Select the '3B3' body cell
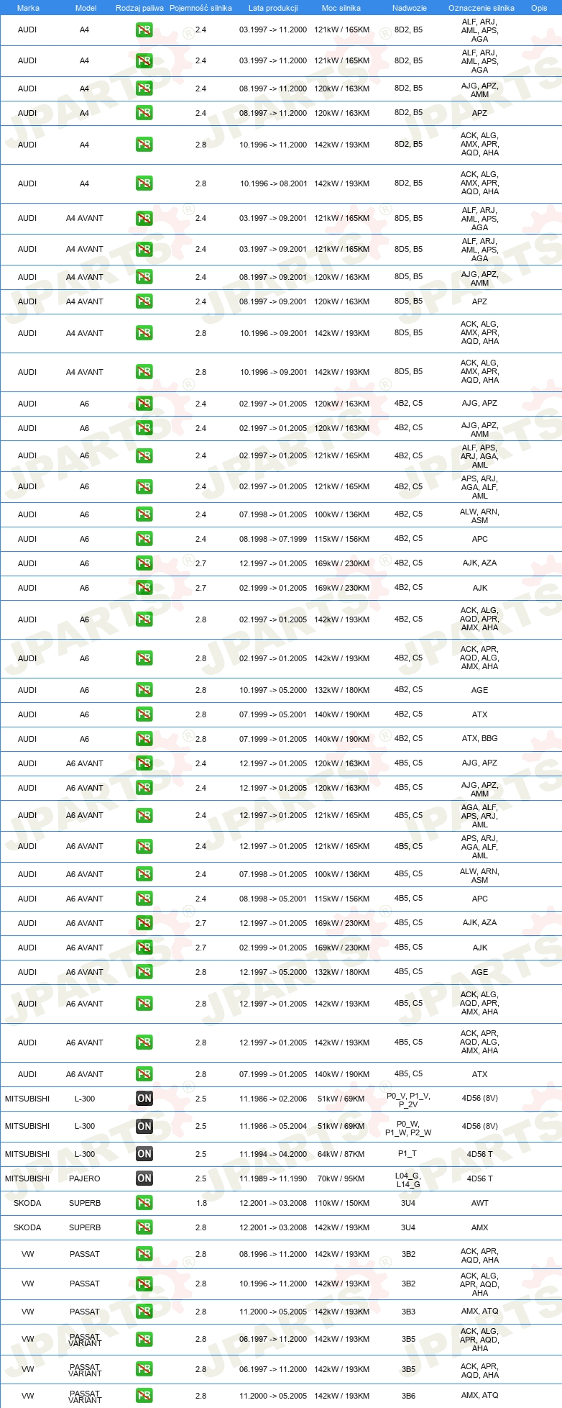 [408, 1311]
